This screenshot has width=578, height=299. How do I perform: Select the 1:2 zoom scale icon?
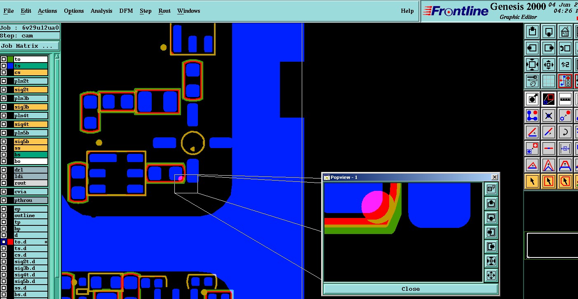click(565, 65)
